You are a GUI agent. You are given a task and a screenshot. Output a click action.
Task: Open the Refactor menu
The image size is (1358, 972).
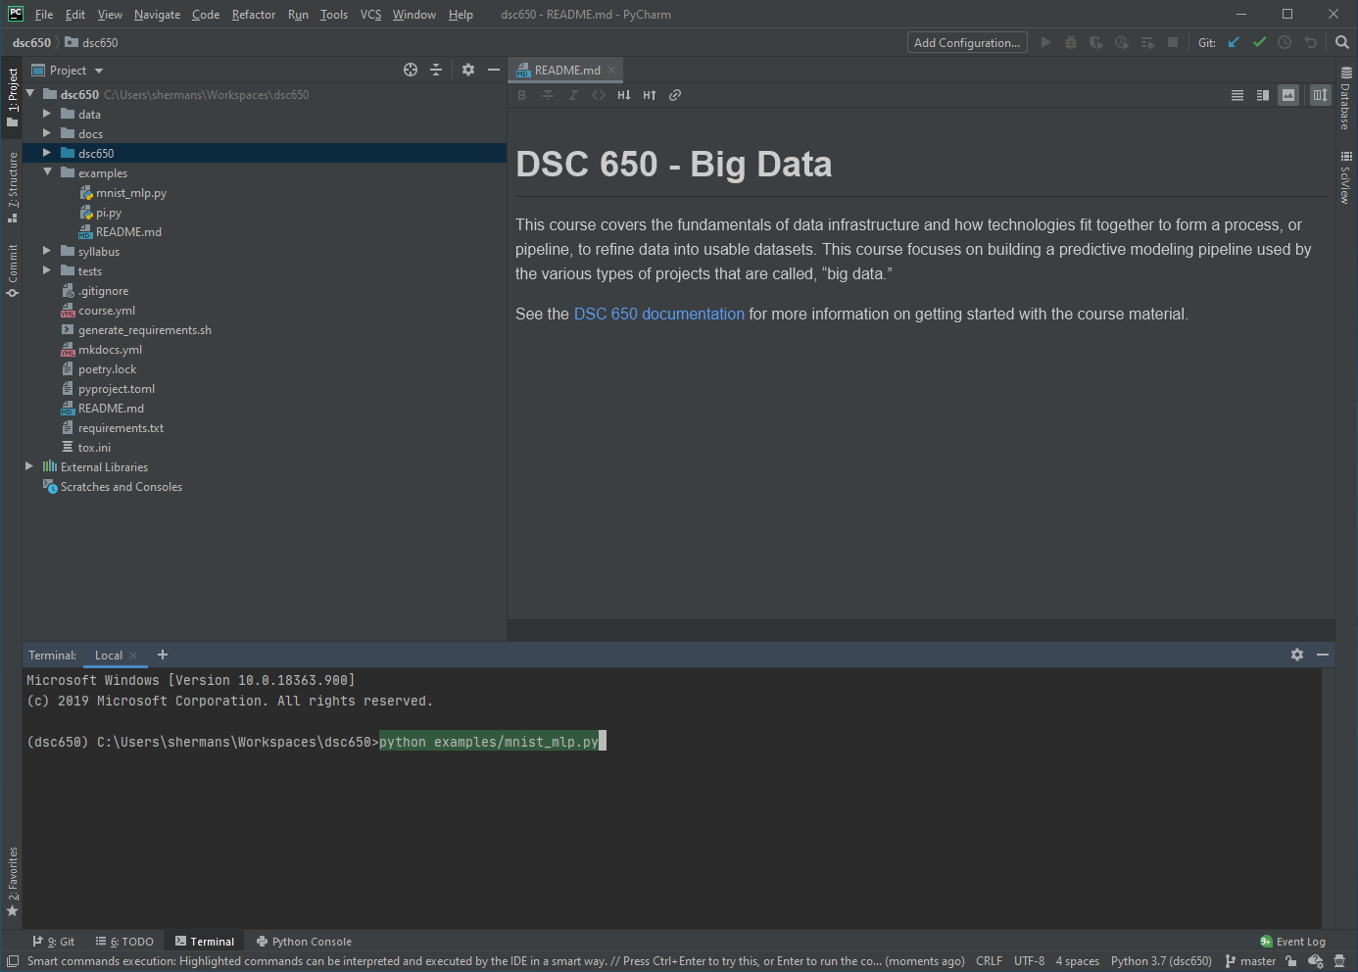click(x=254, y=15)
